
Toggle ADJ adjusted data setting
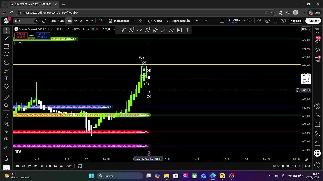coord(307,166)
